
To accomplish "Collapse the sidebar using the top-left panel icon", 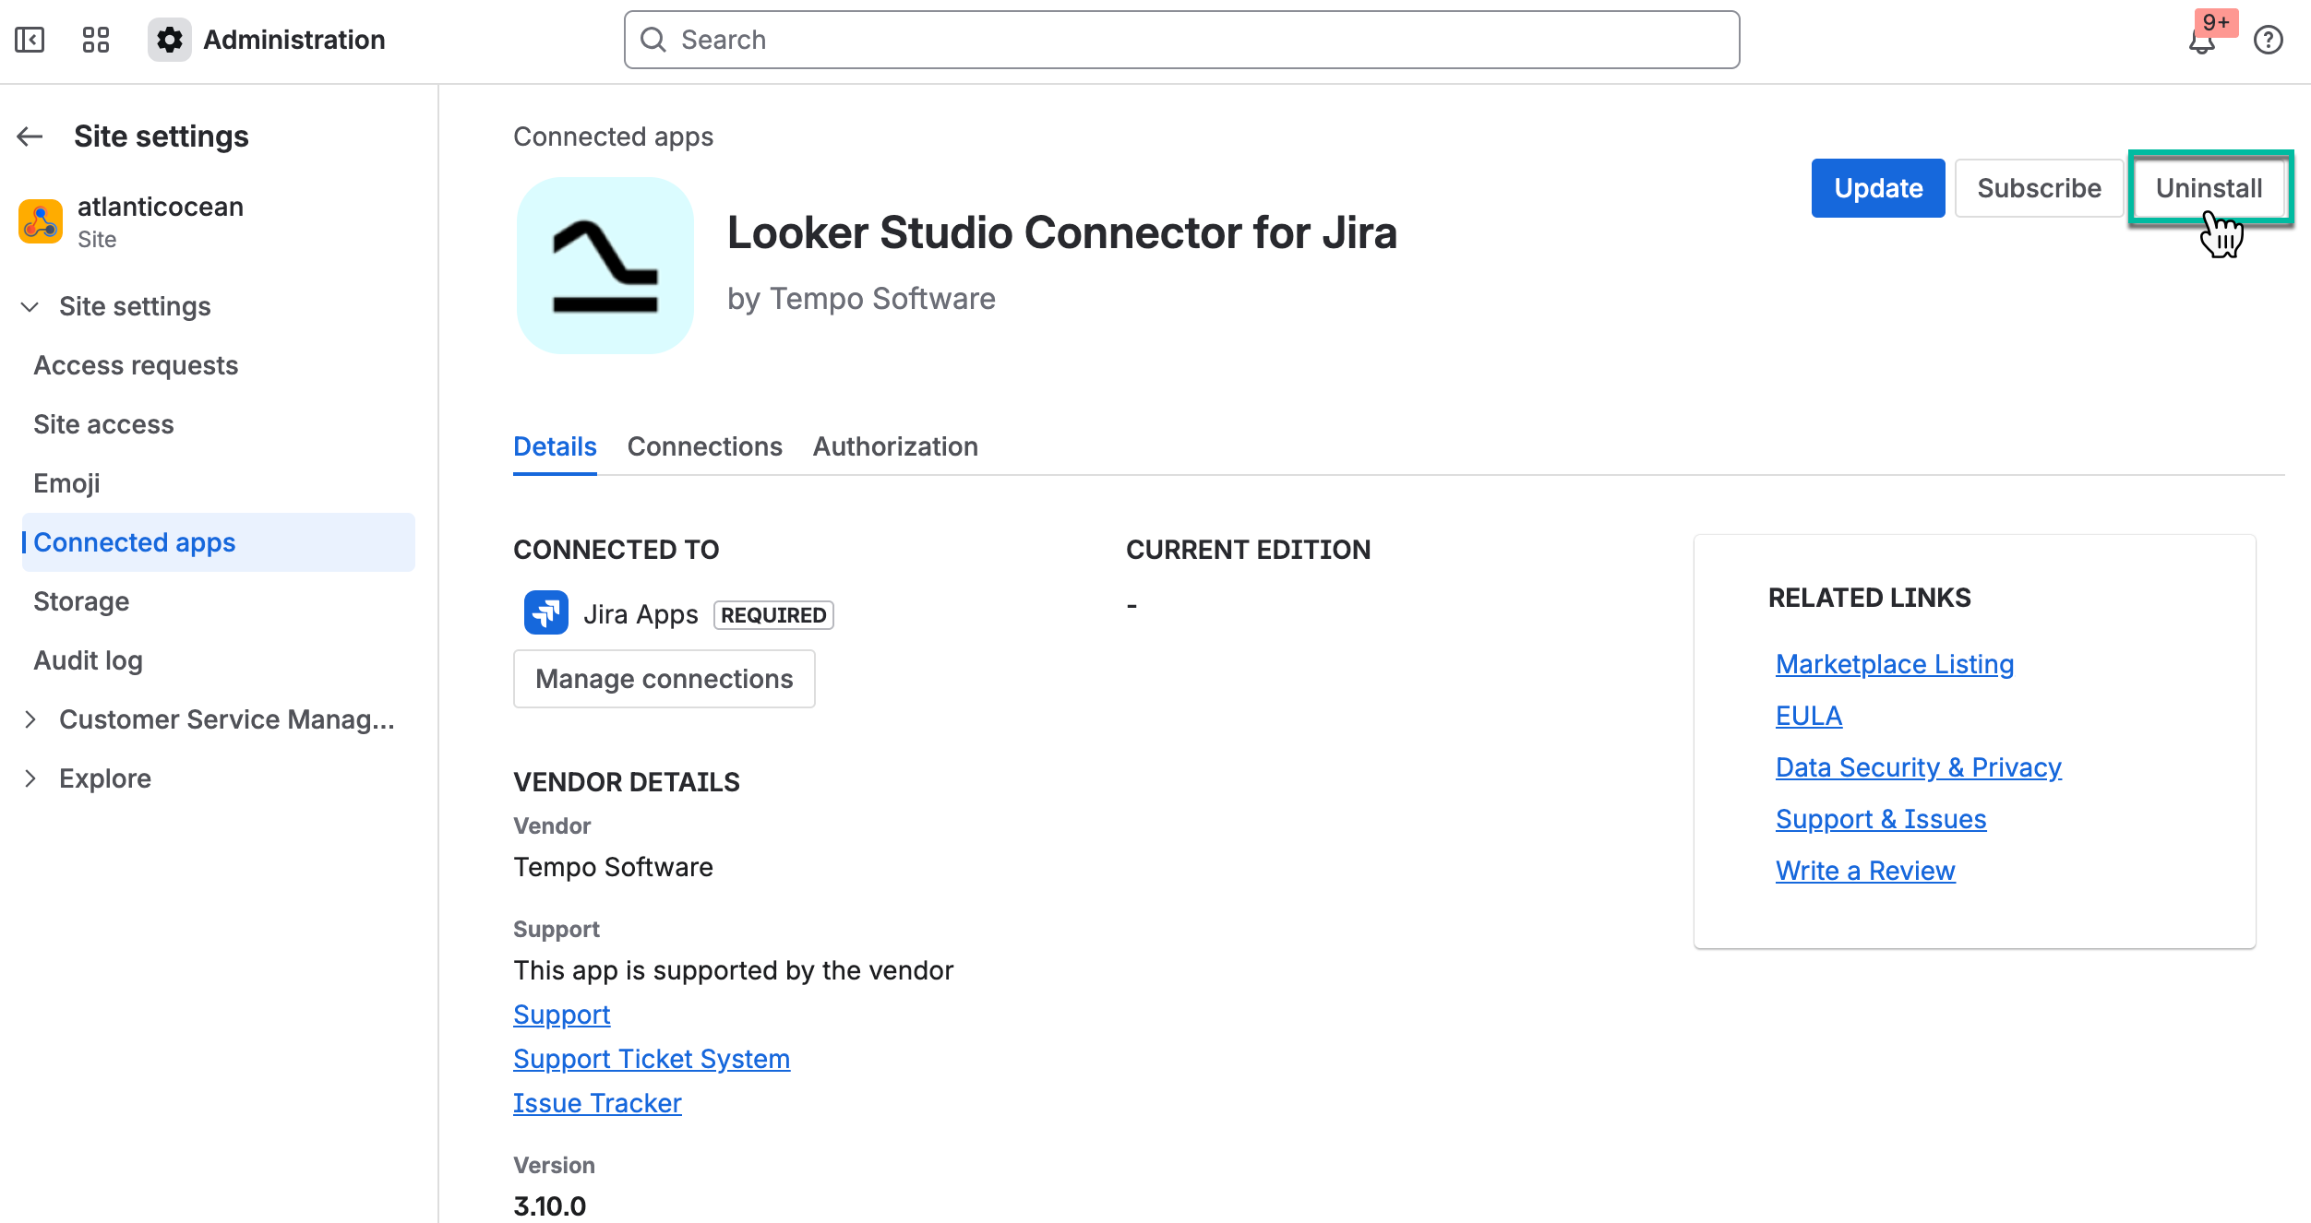I will pos(29,40).
